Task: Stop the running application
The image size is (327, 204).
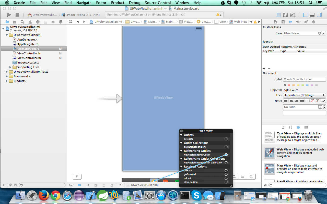Action: pyautogui.click(x=17, y=15)
